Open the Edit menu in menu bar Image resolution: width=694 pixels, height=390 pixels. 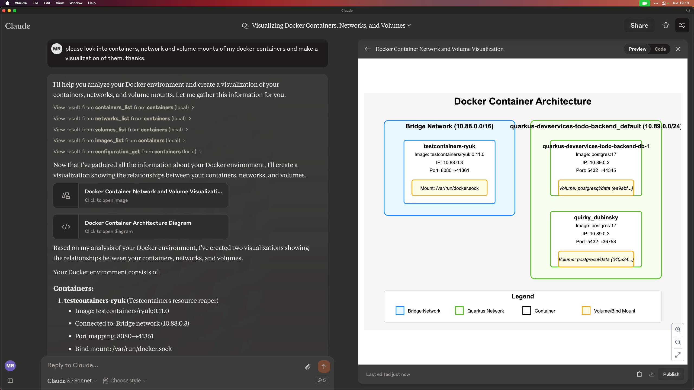[47, 3]
